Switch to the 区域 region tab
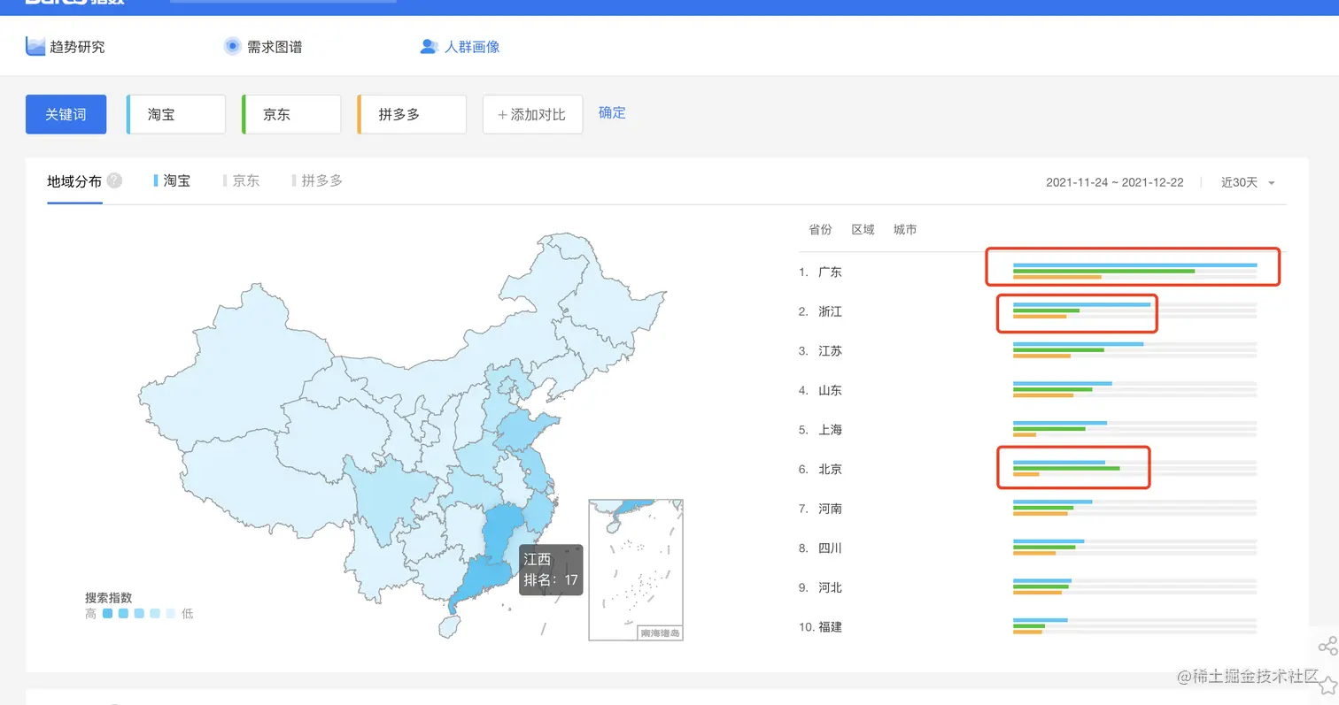The image size is (1339, 705). click(863, 229)
